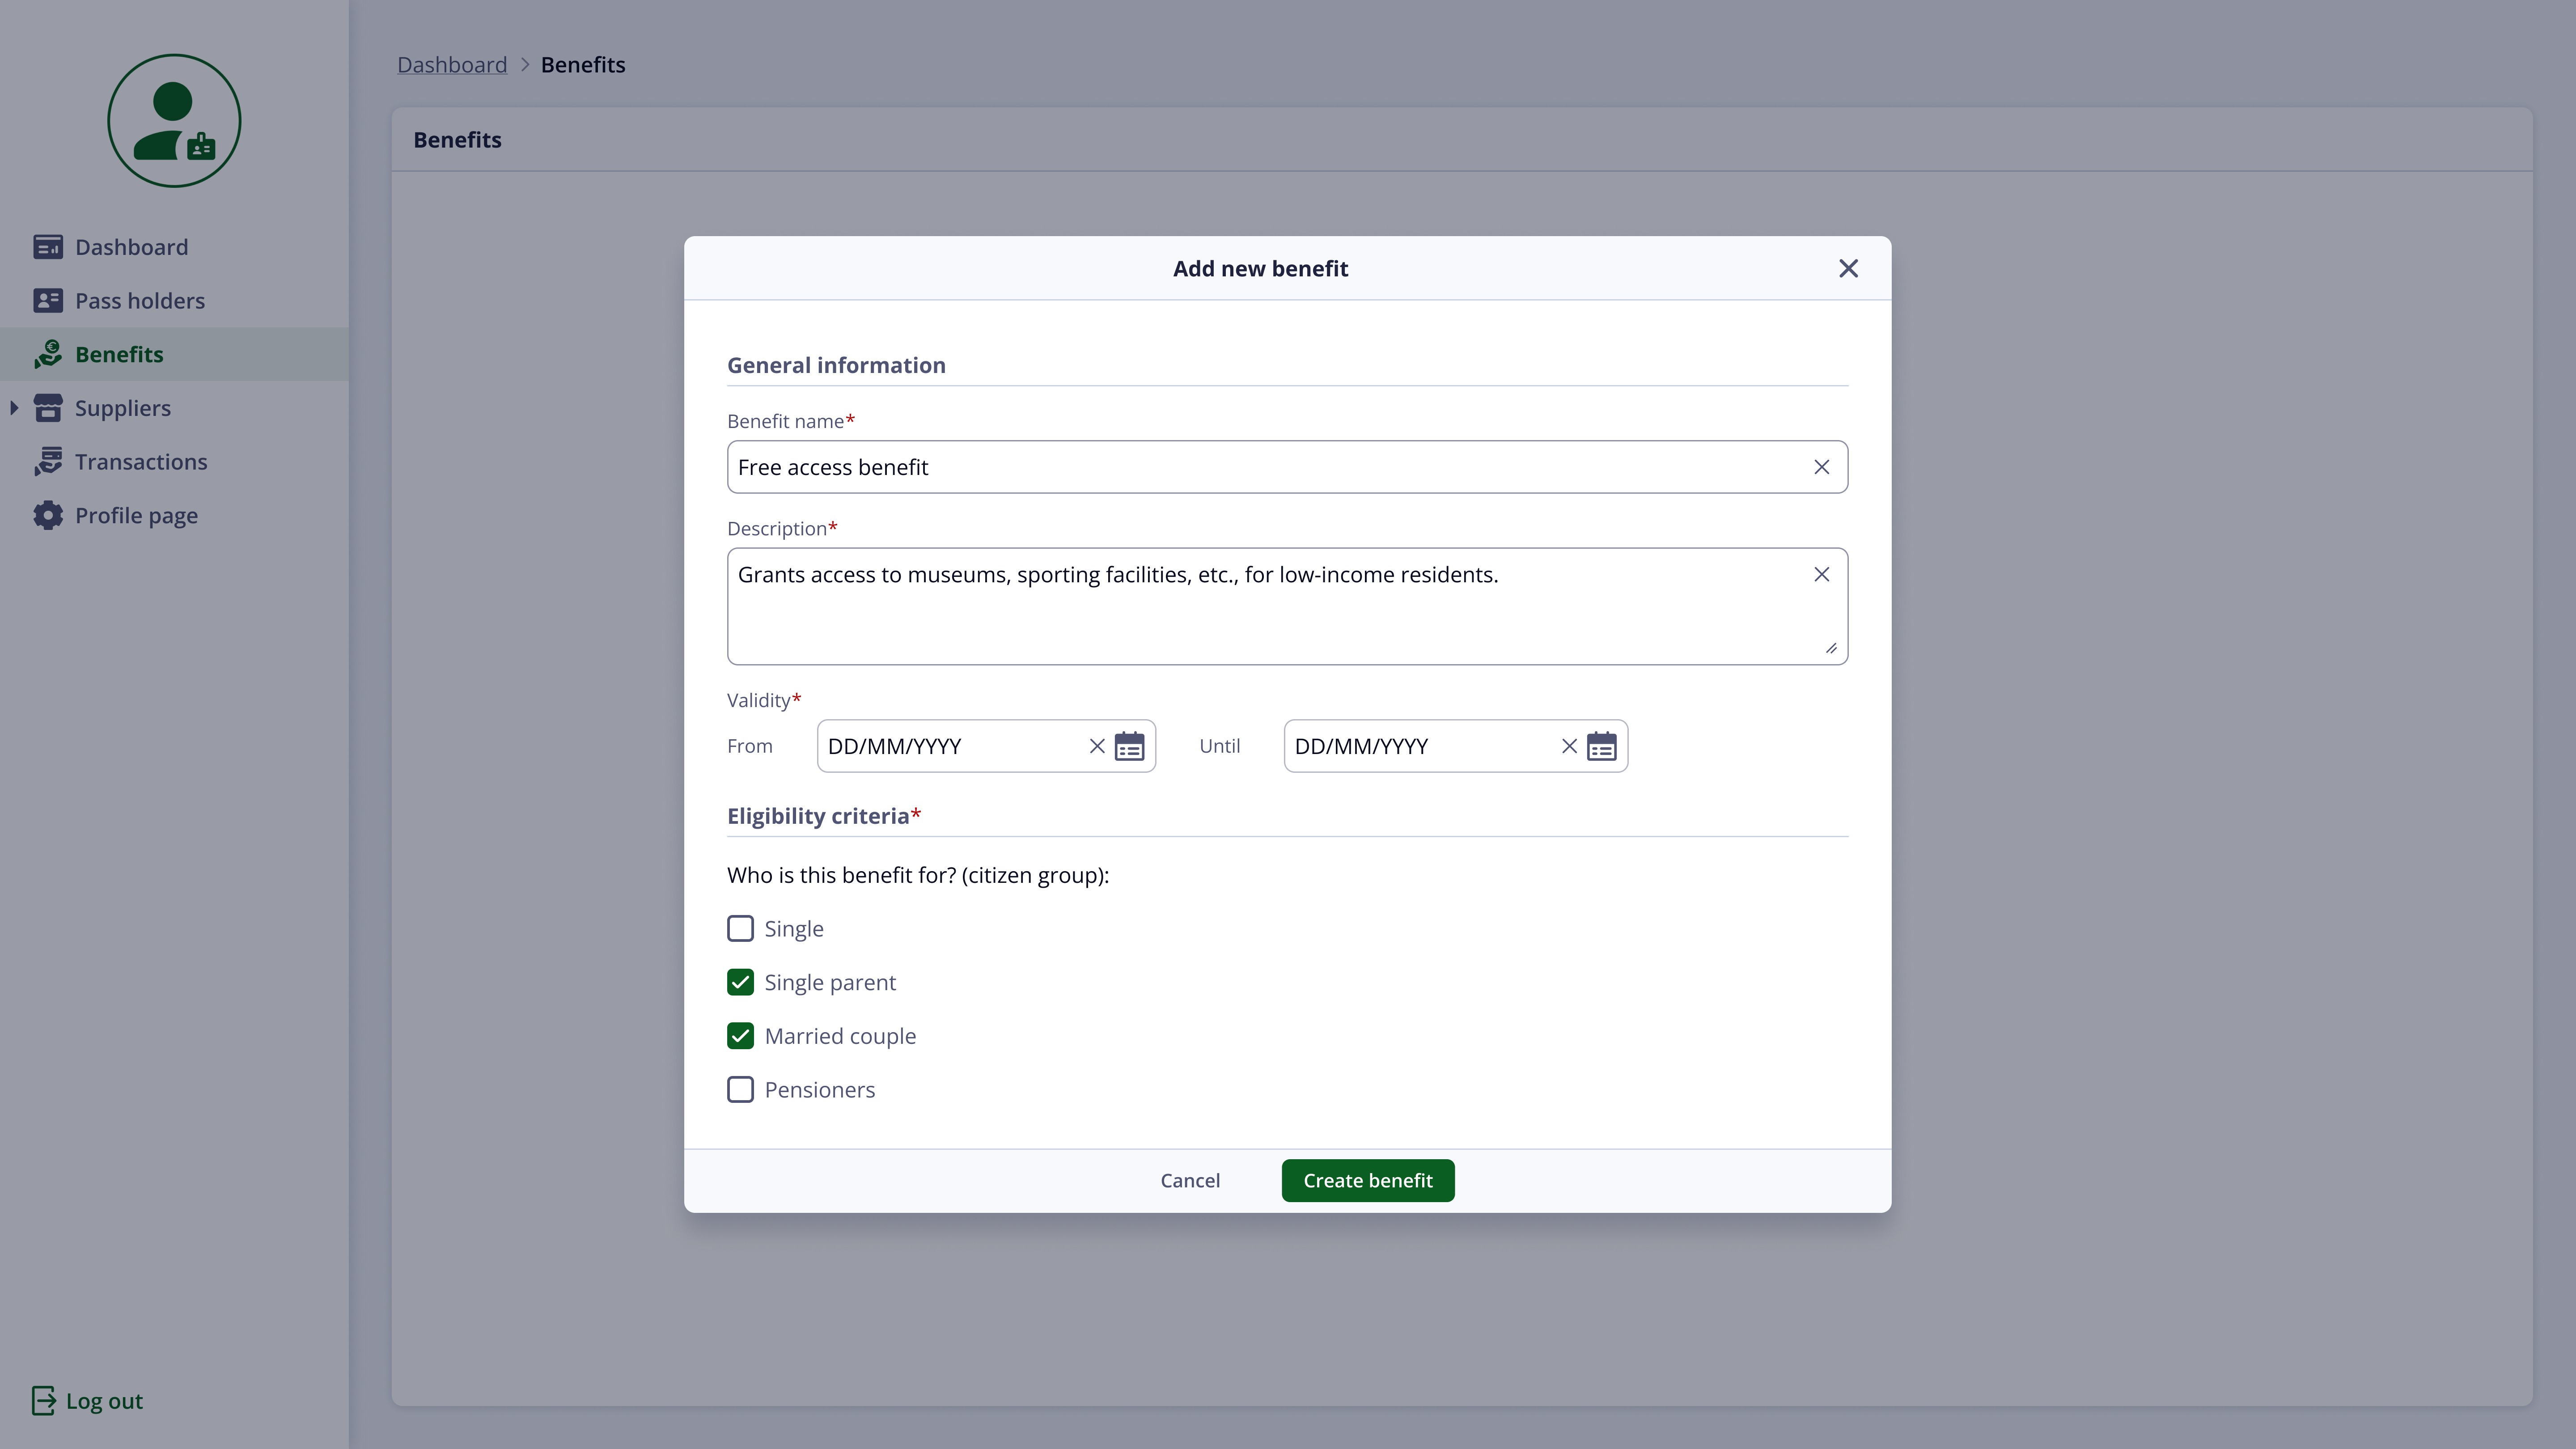The width and height of the screenshot is (2576, 1449).
Task: Check the Single citizen group checkbox
Action: pos(740,929)
